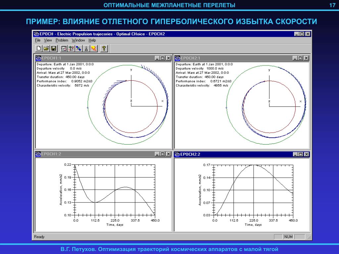Select the coordinate axes toolbar icon

pyautogui.click(x=71, y=48)
